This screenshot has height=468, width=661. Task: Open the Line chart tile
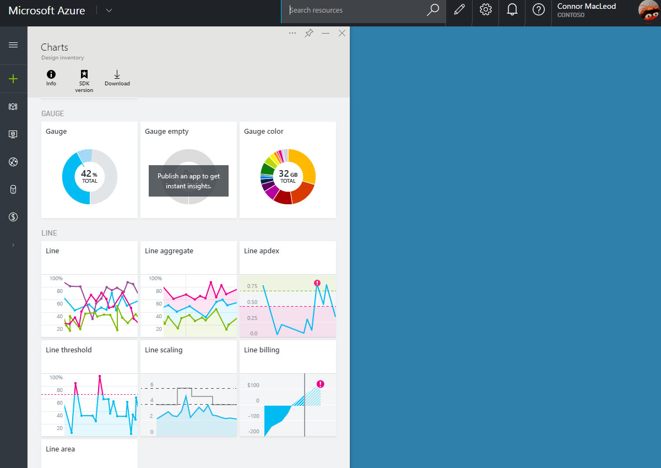point(89,289)
